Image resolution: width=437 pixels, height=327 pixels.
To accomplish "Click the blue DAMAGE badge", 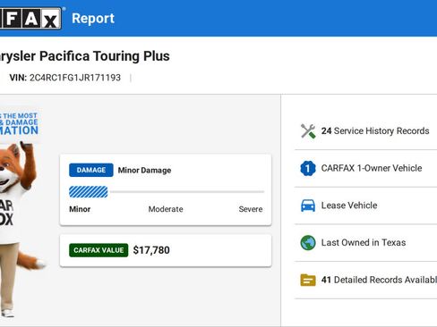I will [x=91, y=170].
